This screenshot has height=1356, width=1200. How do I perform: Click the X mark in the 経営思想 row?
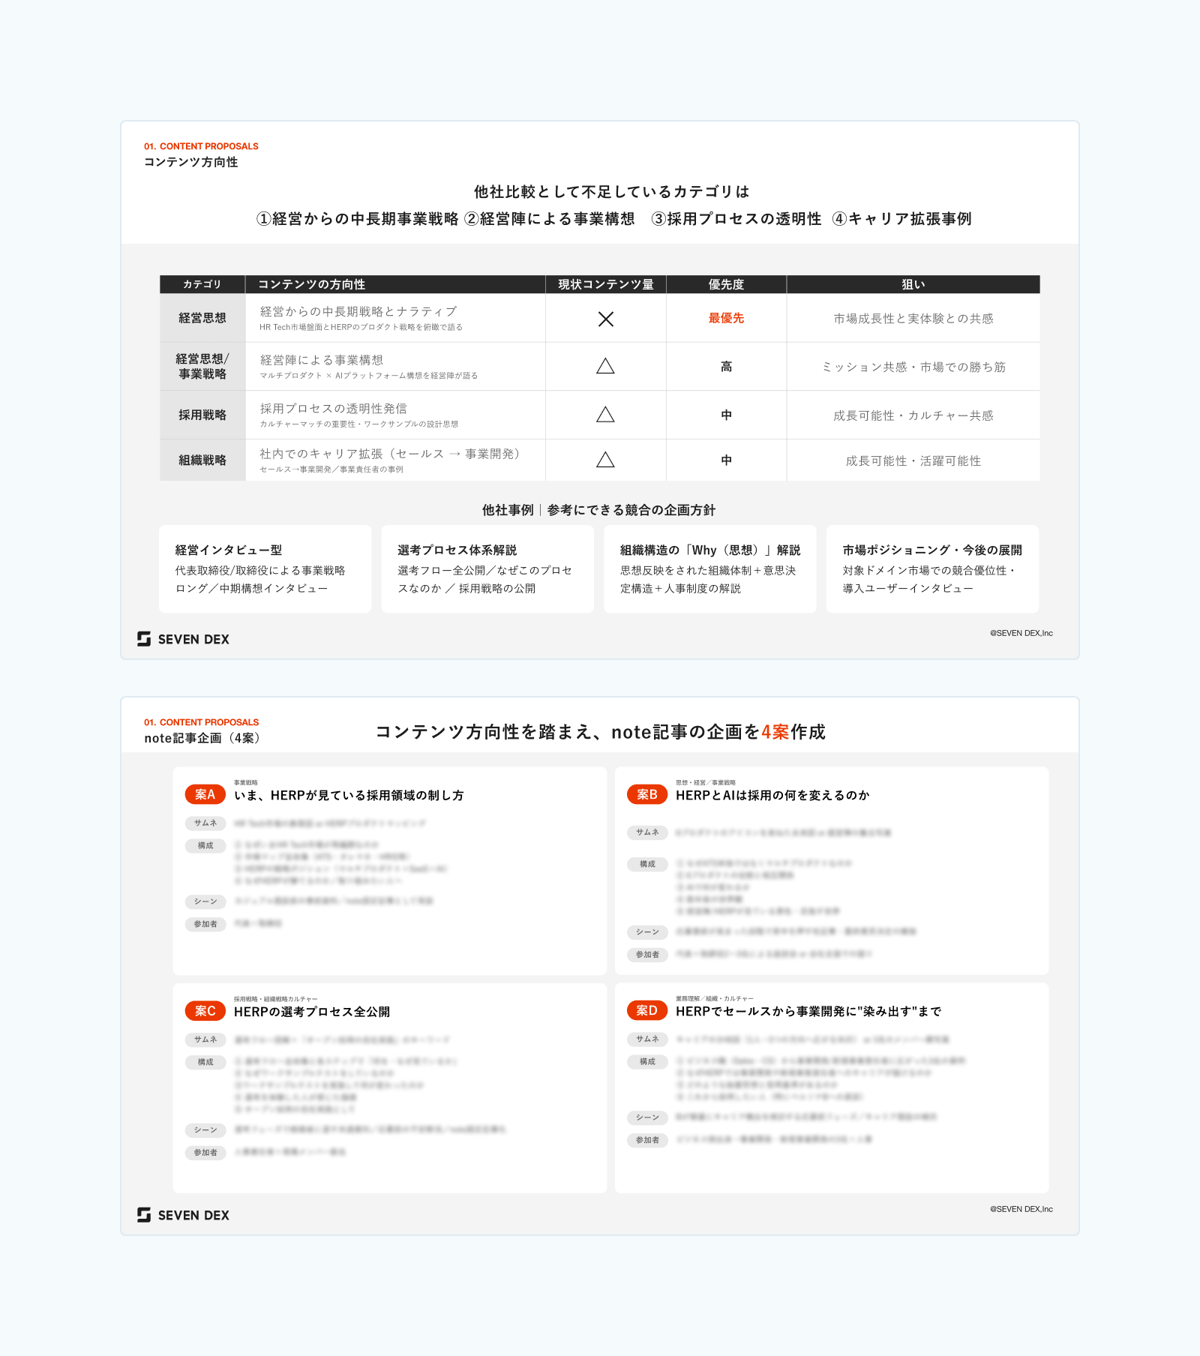click(606, 319)
